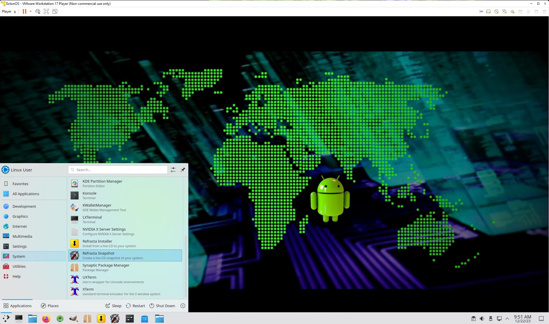The width and height of the screenshot is (549, 324).
Task: Open the Favorites category
Action: point(33,184)
